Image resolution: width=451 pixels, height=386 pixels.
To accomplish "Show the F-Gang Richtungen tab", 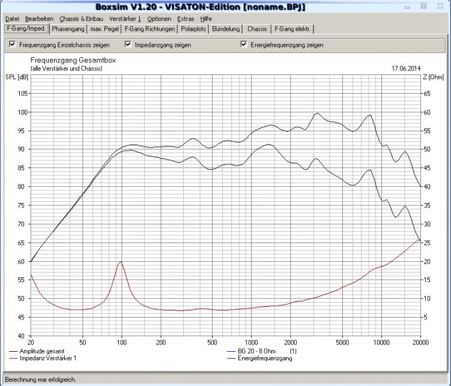I will 151,29.
